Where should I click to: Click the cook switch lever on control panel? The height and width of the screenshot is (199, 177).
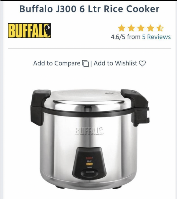coord(89,173)
